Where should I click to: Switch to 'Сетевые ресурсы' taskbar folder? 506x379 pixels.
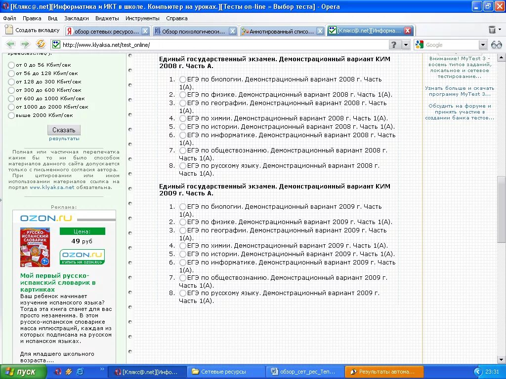pyautogui.click(x=226, y=372)
